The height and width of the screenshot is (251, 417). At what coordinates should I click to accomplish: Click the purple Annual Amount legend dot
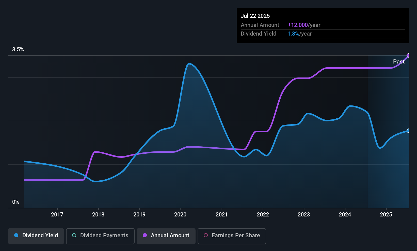145,236
